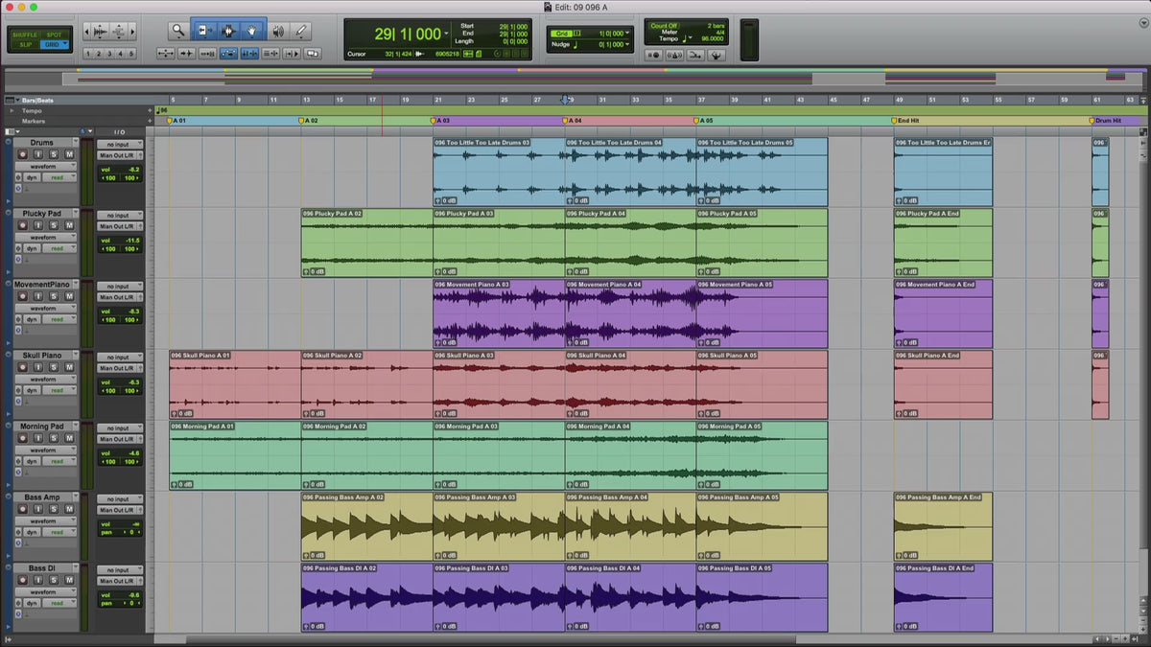Enable Shuffle edit mode
1151x647 pixels.
coord(25,35)
